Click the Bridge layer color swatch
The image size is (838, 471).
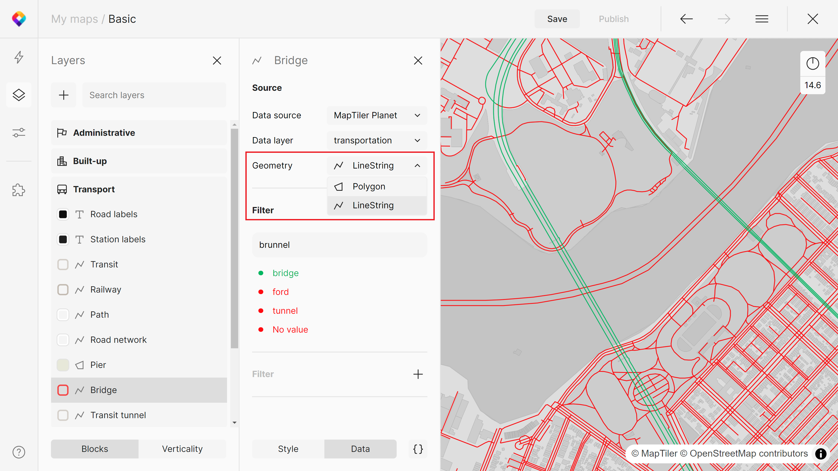coord(63,390)
